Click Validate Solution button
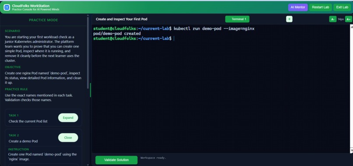The height and width of the screenshot is (166, 353). click(116, 160)
